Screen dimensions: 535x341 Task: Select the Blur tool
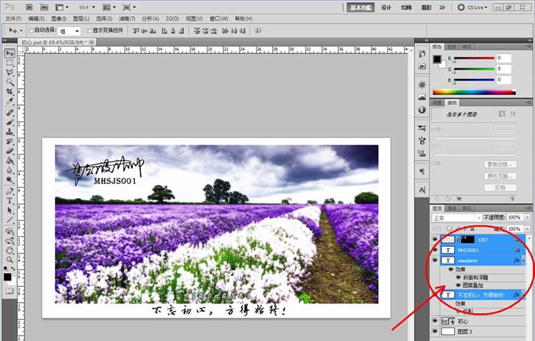[x=9, y=170]
